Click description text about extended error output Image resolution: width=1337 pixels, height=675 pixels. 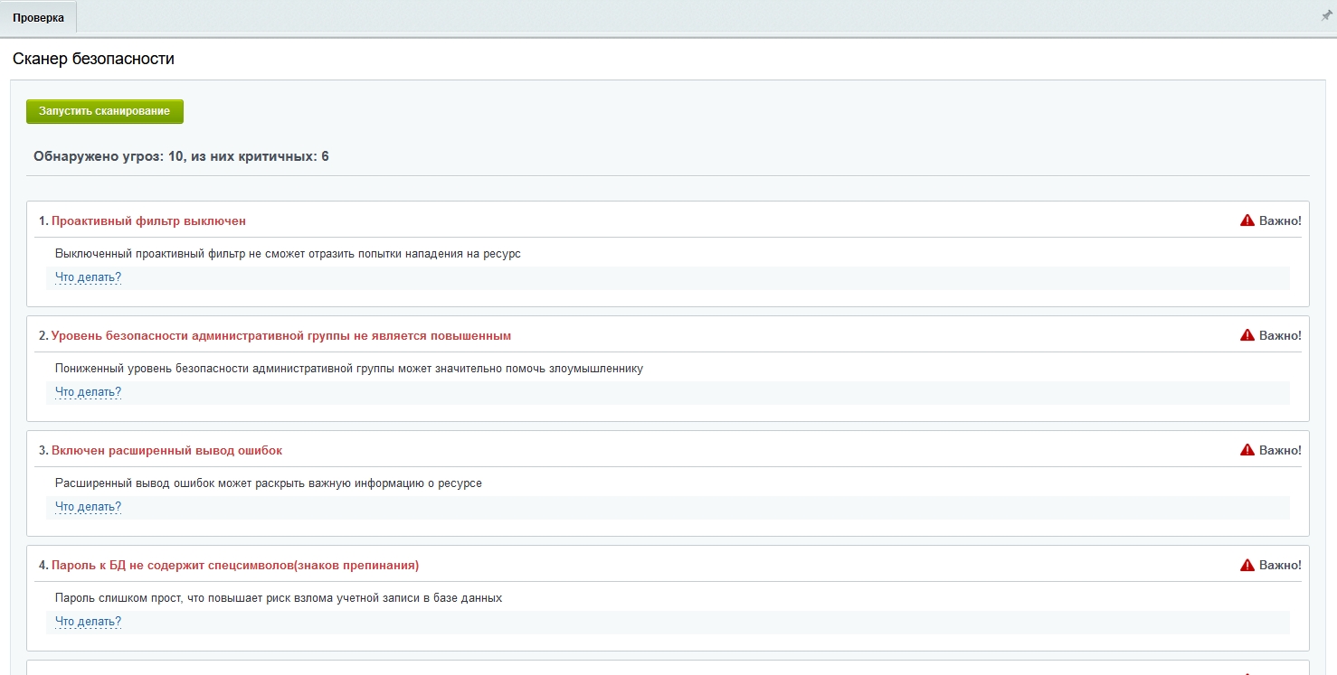[268, 483]
